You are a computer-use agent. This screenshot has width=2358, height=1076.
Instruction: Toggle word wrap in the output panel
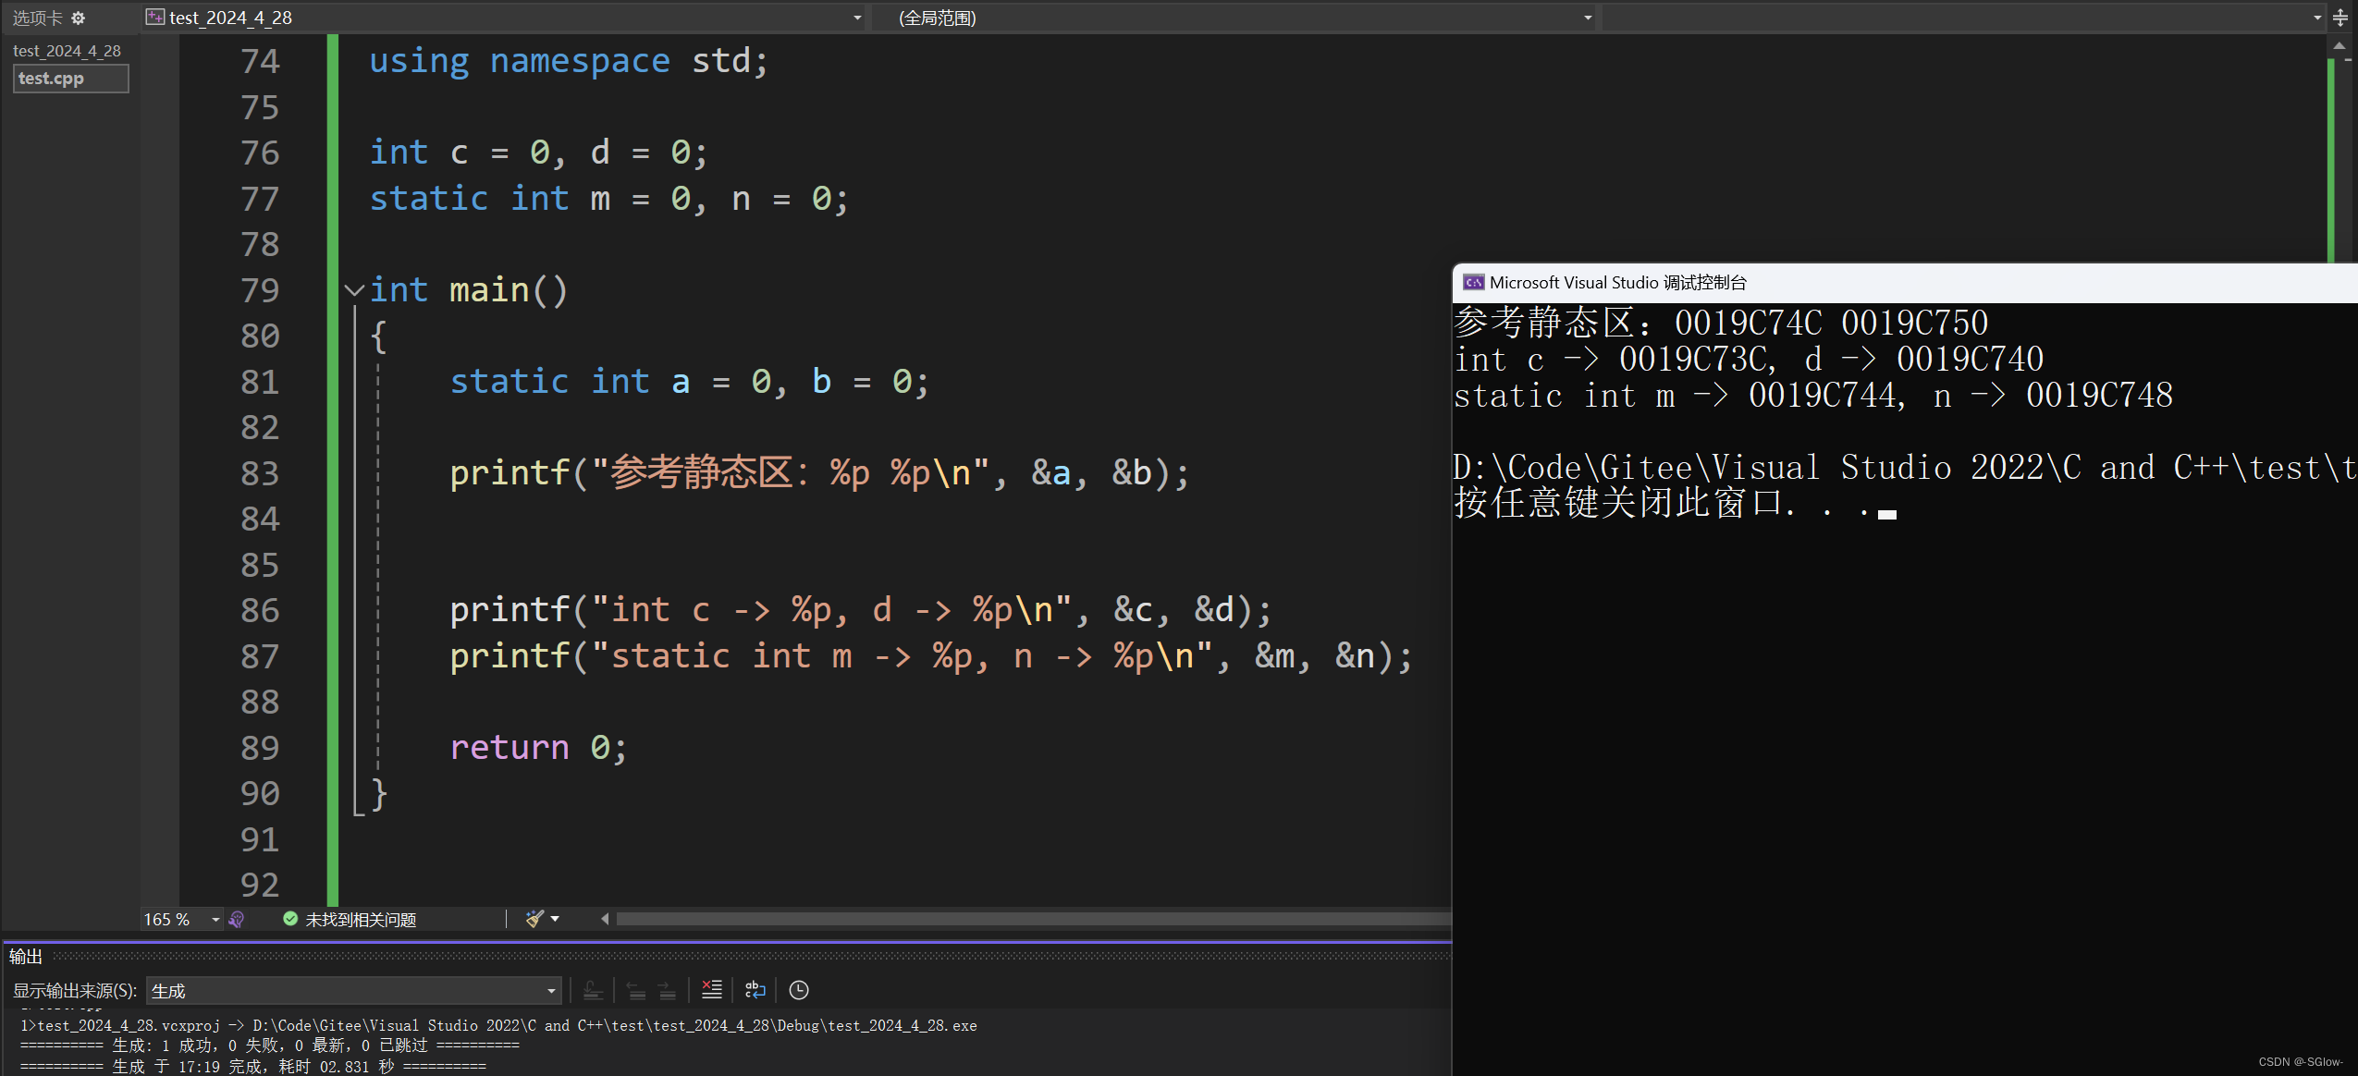755,990
